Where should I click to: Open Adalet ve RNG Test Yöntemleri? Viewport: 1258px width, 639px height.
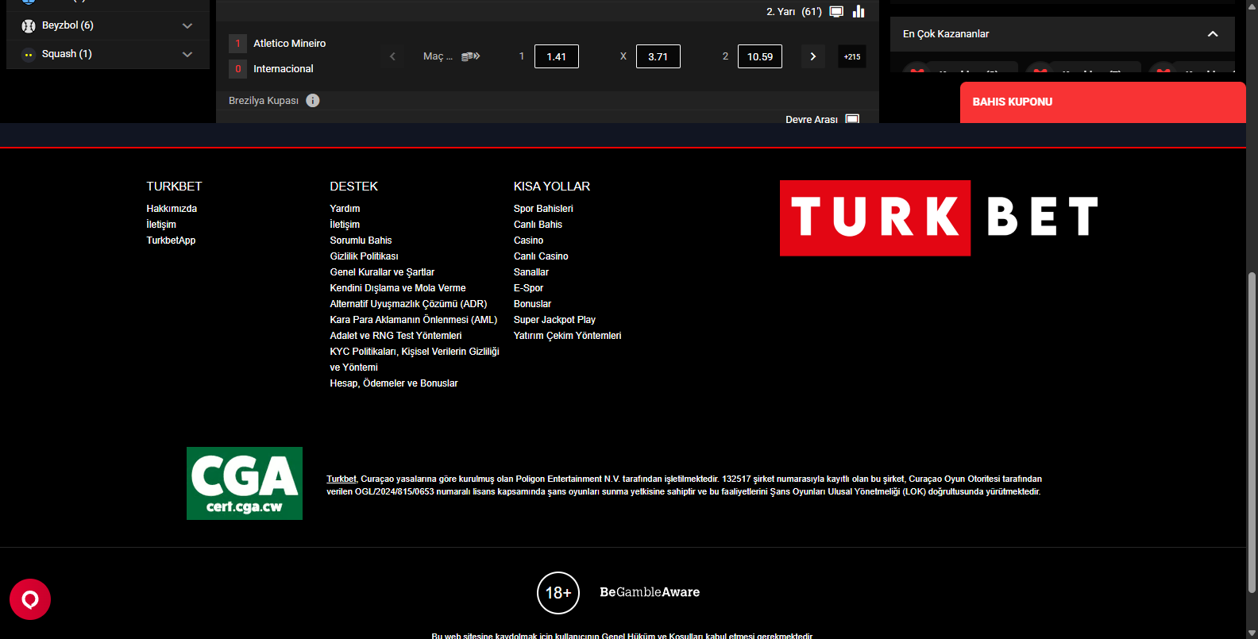tap(396, 336)
